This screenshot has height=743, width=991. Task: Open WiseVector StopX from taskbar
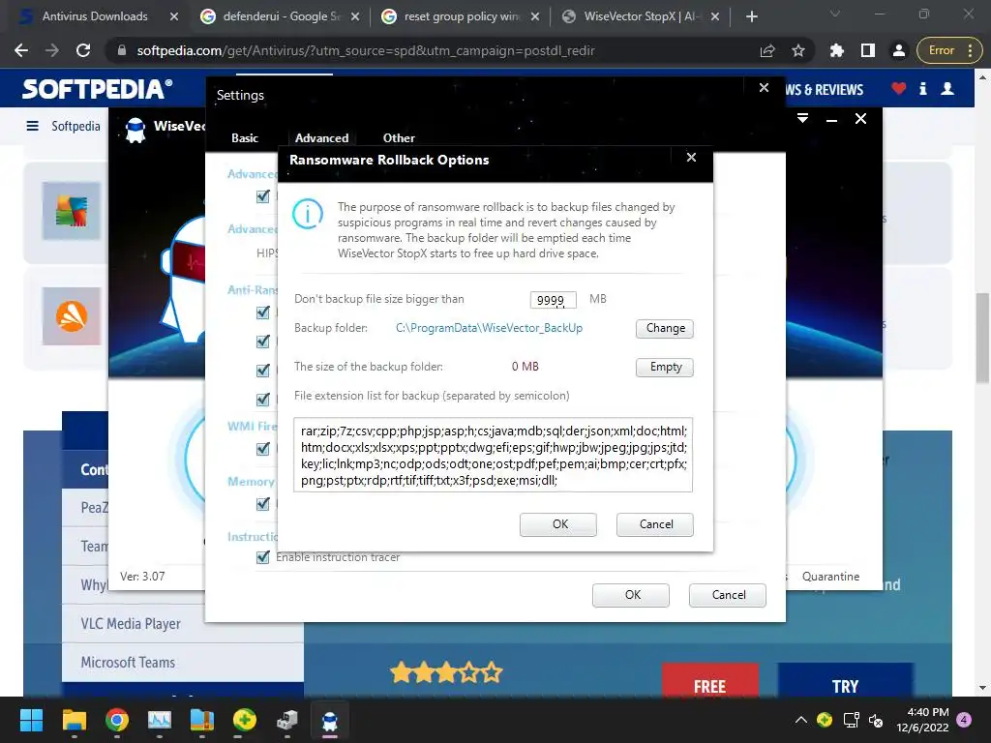(329, 720)
